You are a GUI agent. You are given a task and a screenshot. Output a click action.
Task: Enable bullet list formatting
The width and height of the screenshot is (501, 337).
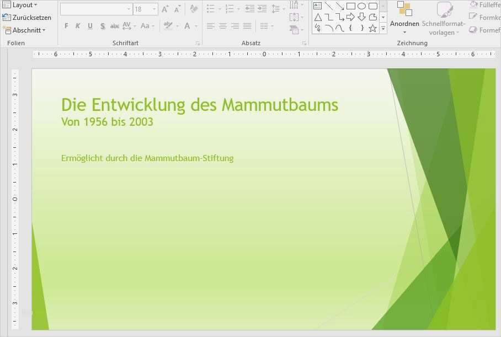[x=210, y=8]
